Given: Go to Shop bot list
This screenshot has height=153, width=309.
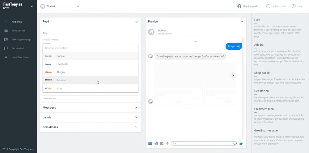Looking at the screenshot, I should point(19,31).
